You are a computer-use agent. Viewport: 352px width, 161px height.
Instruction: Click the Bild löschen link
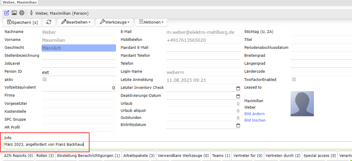tap(255, 120)
